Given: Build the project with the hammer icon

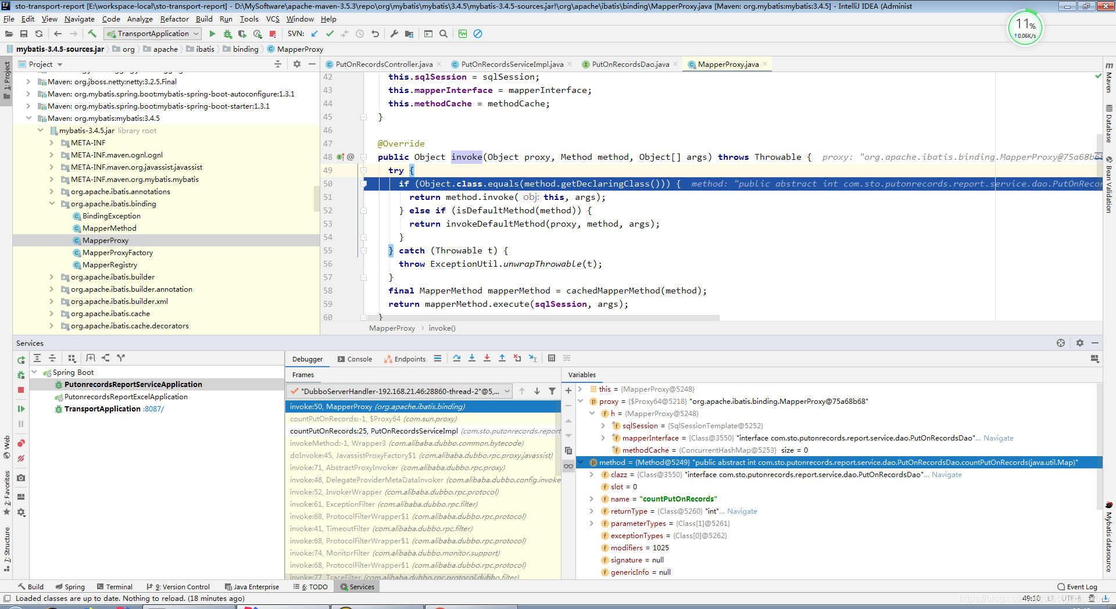Looking at the screenshot, I should coord(92,34).
